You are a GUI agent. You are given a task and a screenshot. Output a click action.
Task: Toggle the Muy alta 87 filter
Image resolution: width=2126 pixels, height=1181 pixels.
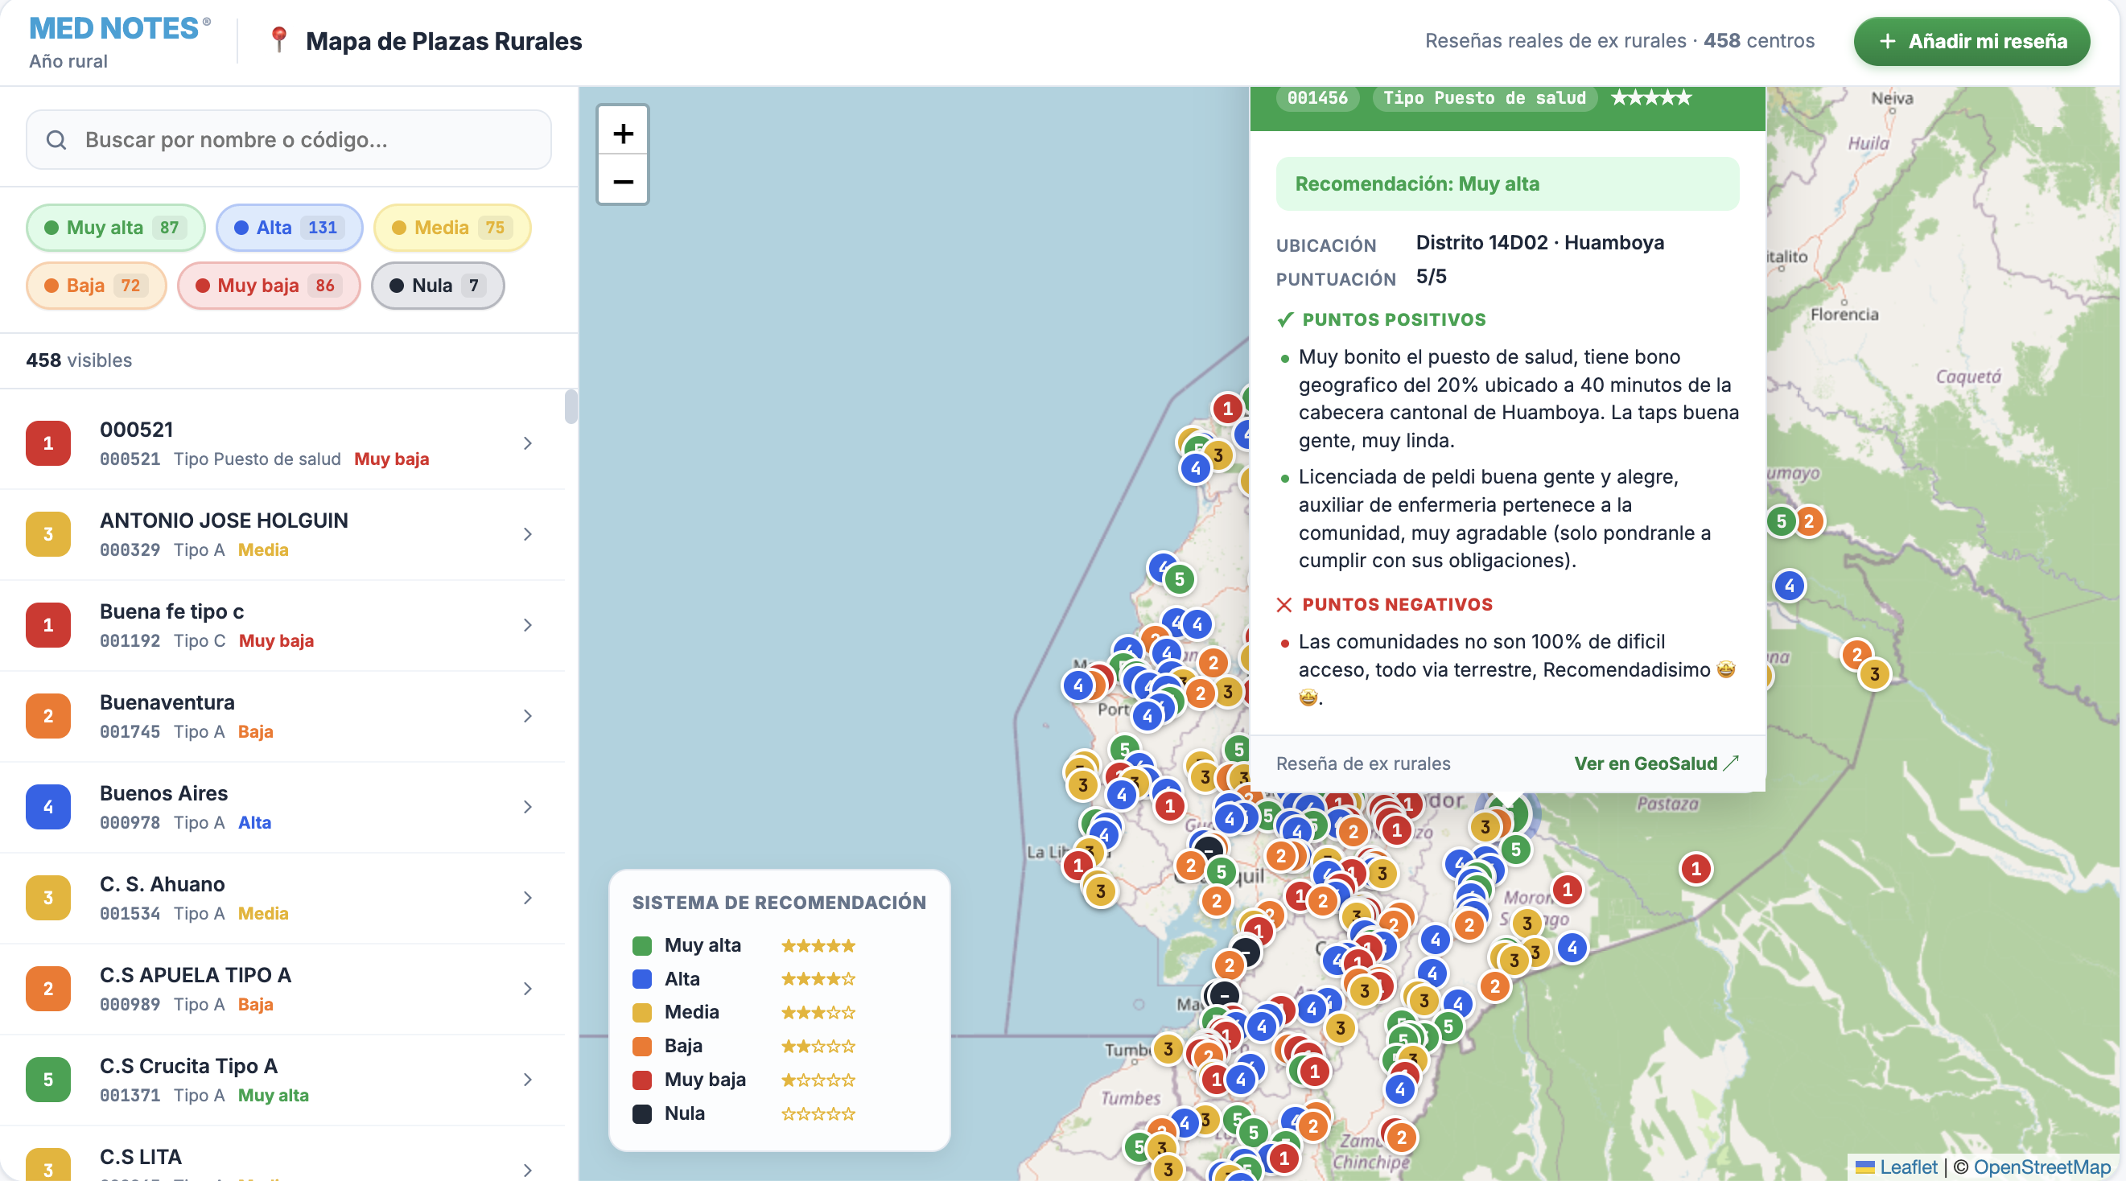point(116,228)
